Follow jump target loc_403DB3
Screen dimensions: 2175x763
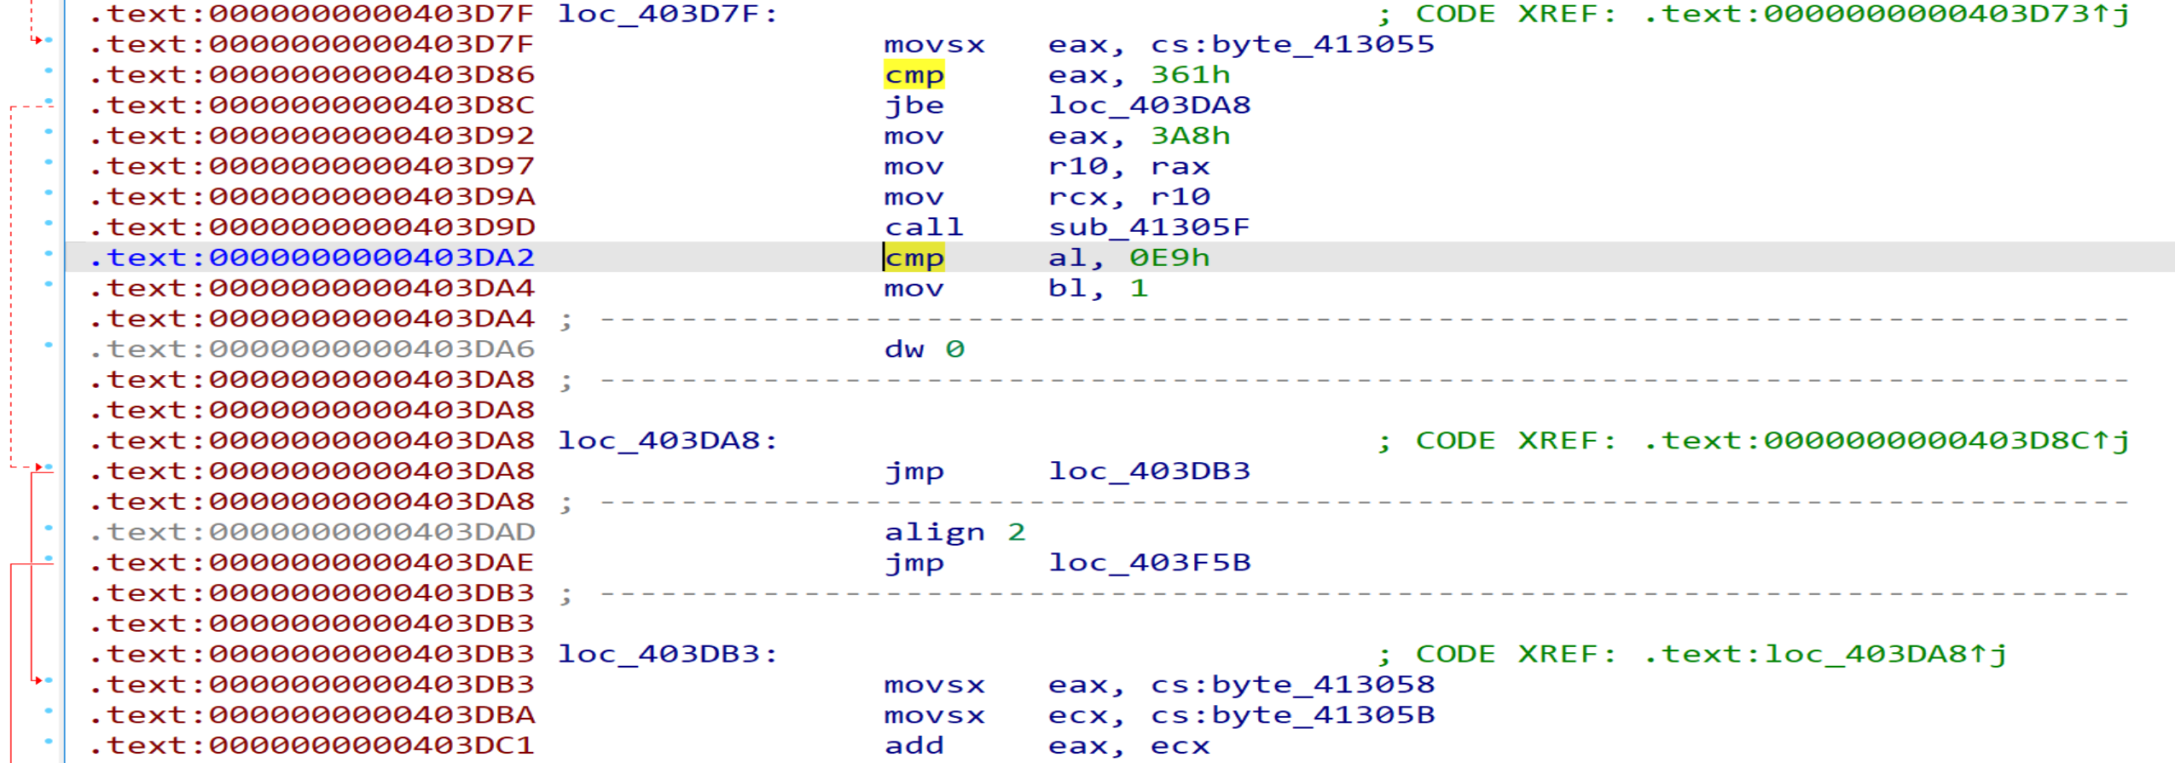click(x=1149, y=471)
